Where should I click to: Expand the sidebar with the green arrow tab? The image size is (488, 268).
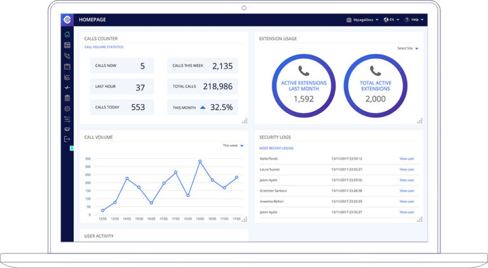point(72,149)
